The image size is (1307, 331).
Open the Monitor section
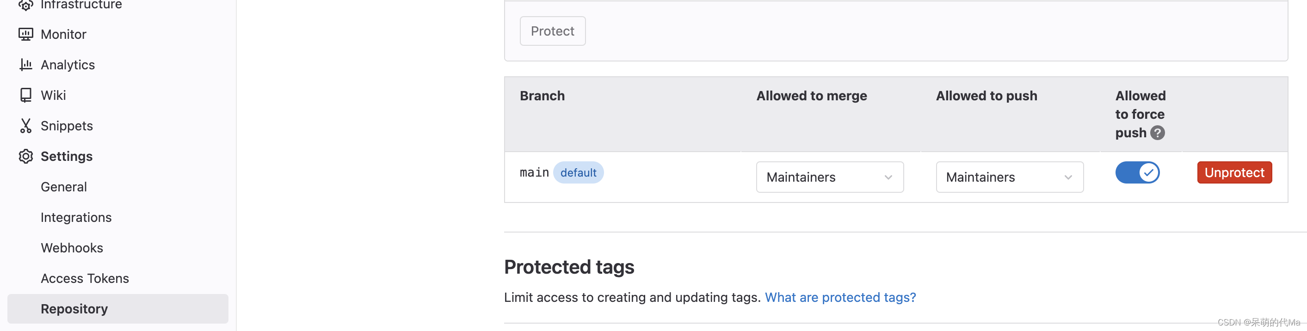[63, 34]
